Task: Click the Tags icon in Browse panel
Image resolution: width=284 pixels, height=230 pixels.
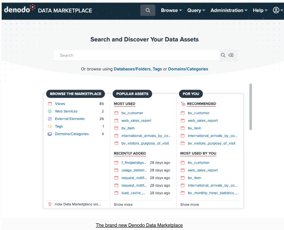Action: (x=50, y=126)
